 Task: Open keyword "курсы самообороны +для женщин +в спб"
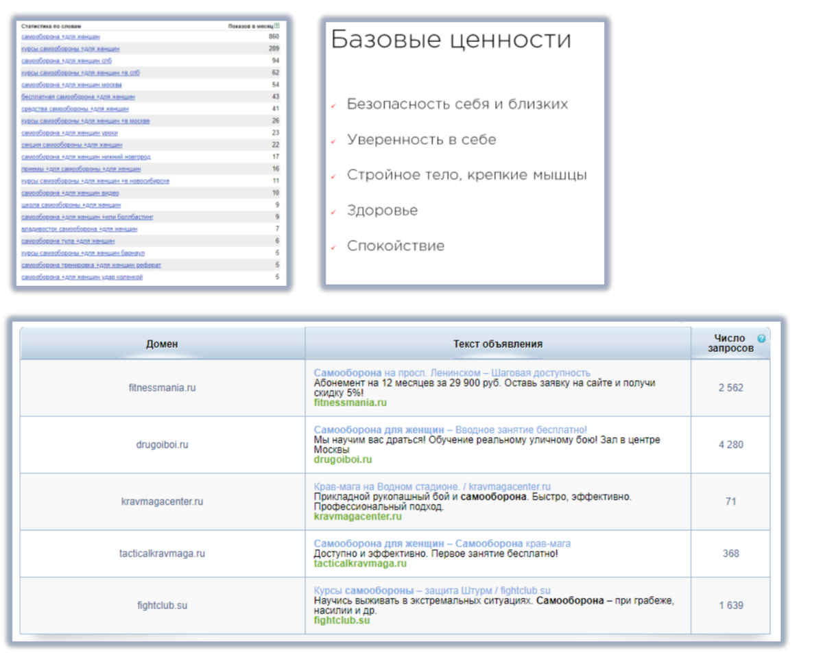[x=80, y=73]
